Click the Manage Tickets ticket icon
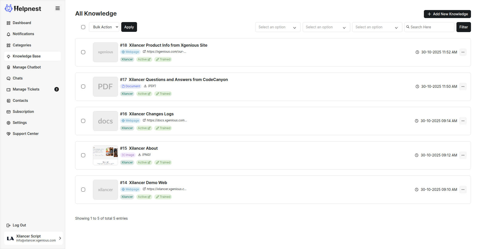Viewport: 481px width, 249px height. (9, 90)
